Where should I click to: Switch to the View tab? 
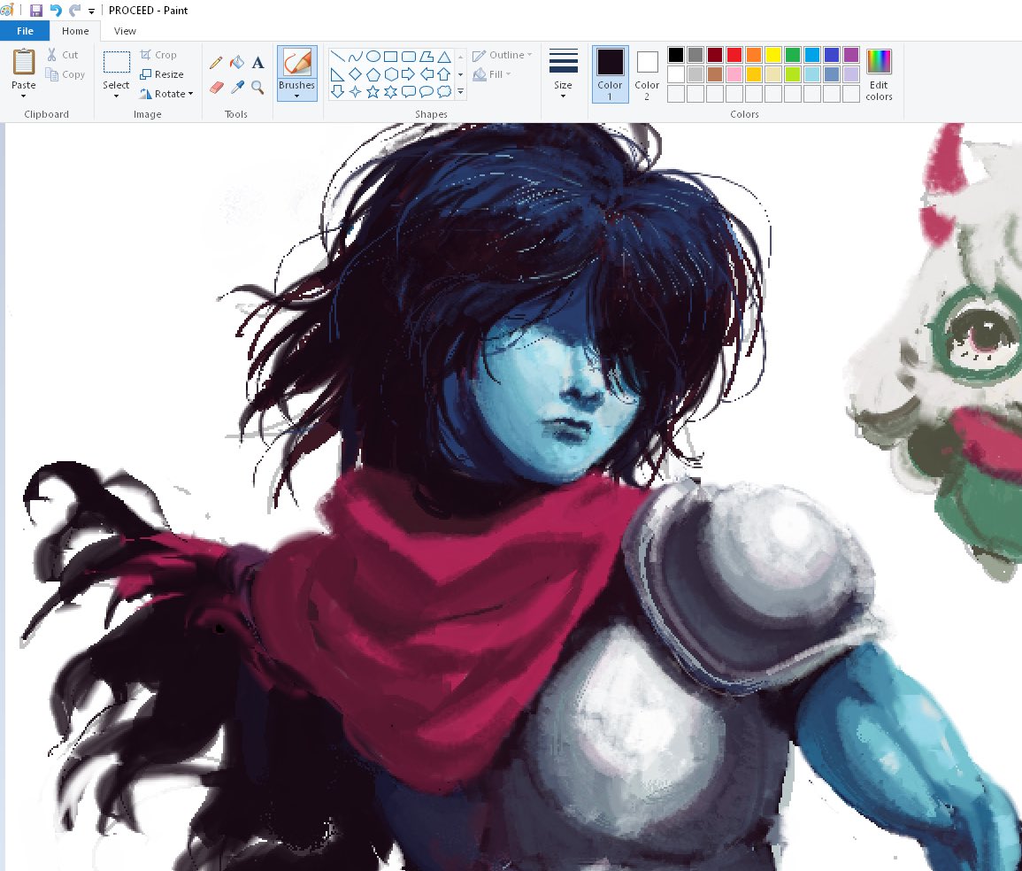tap(125, 31)
